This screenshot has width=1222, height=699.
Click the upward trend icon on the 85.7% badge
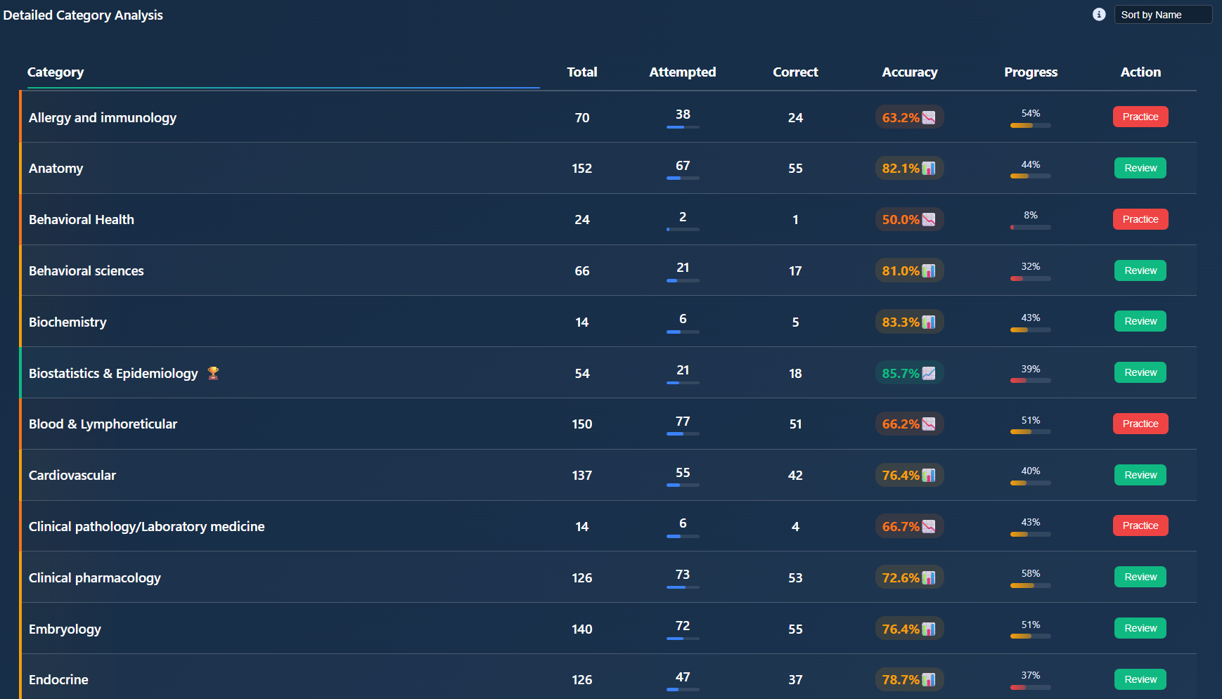tap(930, 373)
